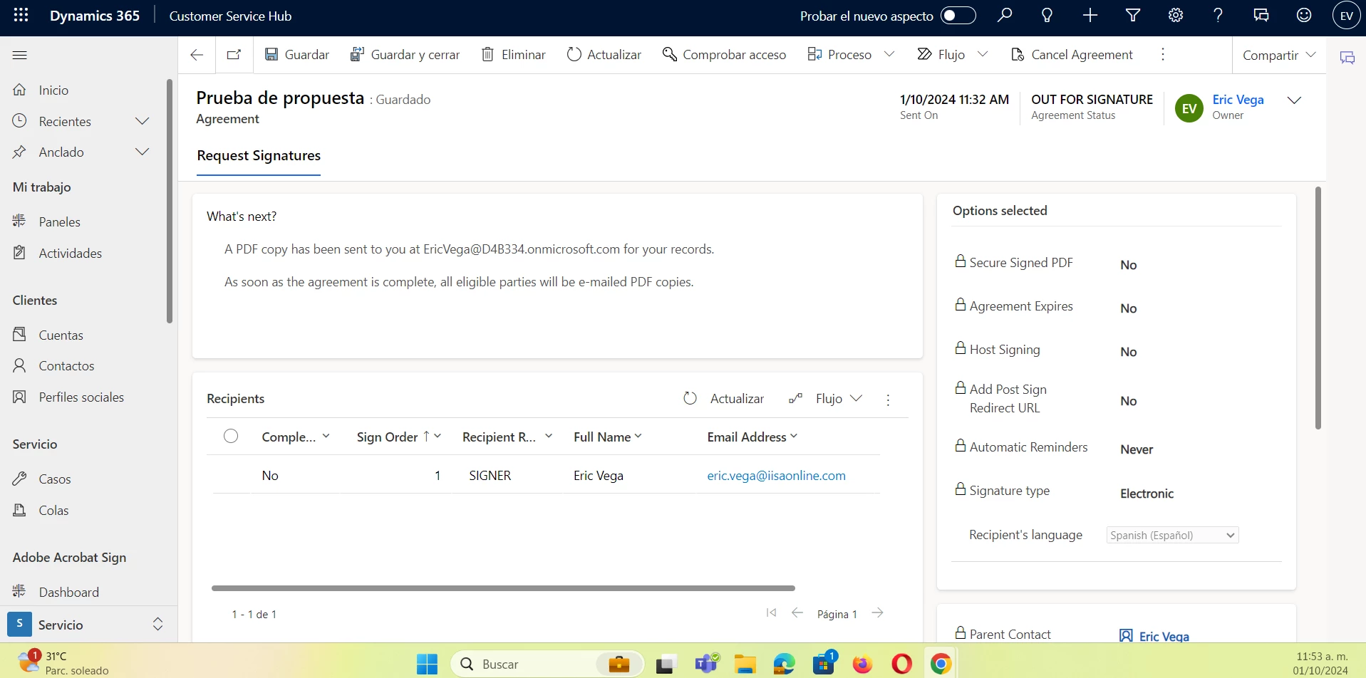The image size is (1366, 678).
Task: Expand the header details chevron
Action: (x=1295, y=100)
